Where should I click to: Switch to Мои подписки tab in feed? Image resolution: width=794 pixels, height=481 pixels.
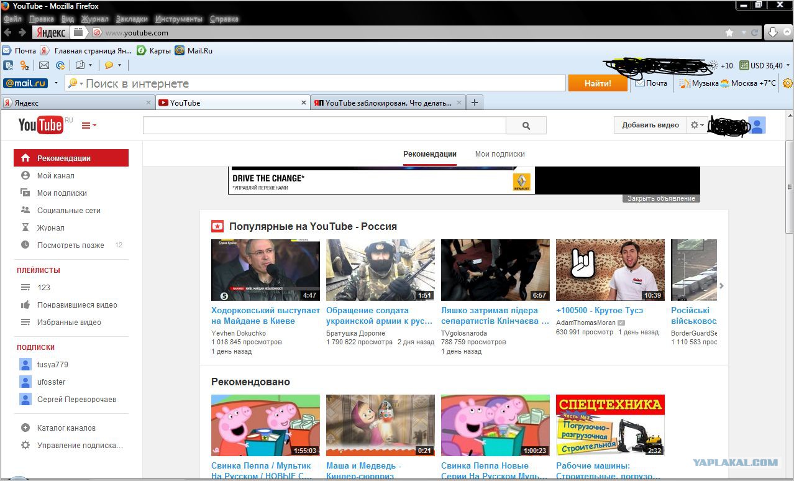click(500, 154)
